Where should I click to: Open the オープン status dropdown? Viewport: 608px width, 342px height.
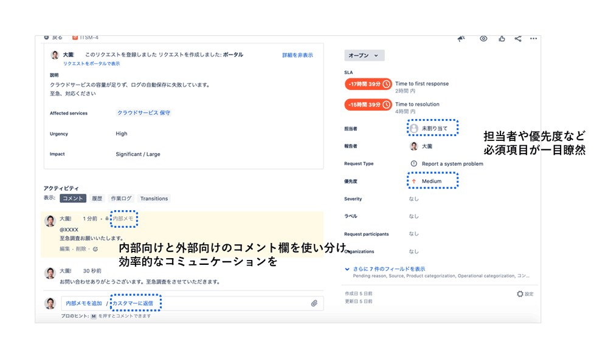point(364,55)
